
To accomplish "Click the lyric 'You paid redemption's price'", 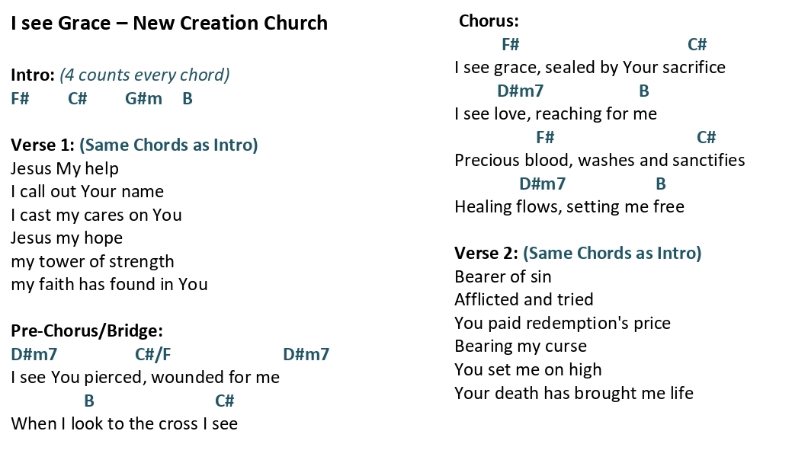I will [563, 324].
